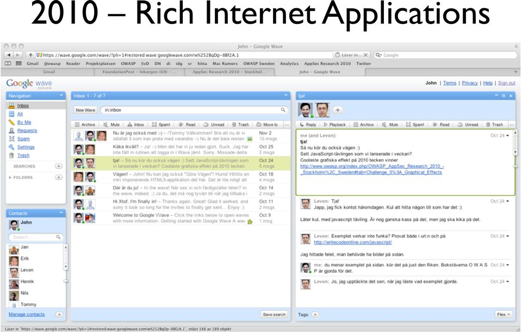This screenshot has width=522, height=332.
Task: Click Archive in the wave panel toolbar
Action: [x=364, y=124]
